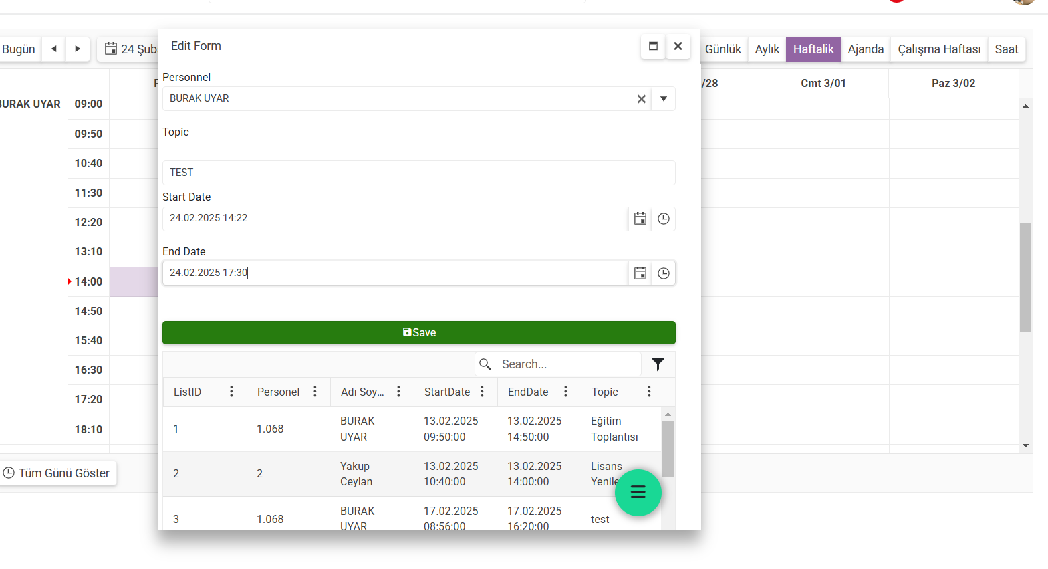The height and width of the screenshot is (569, 1048).
Task: Open Topic column menu
Action: coord(649,392)
